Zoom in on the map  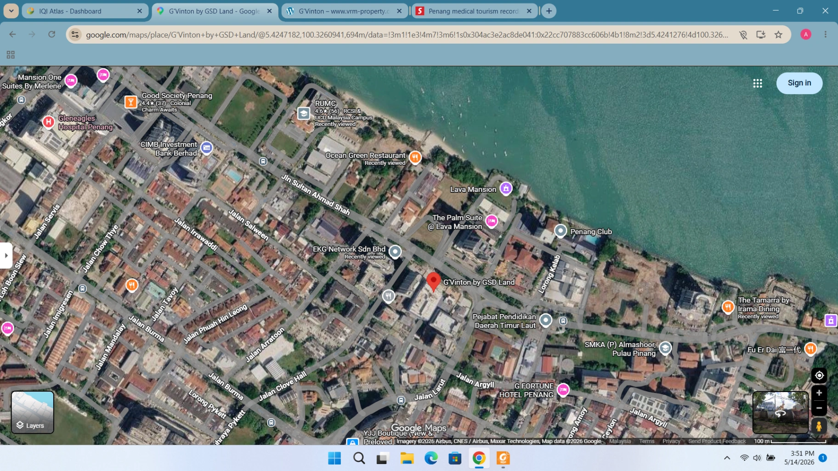coord(819,393)
